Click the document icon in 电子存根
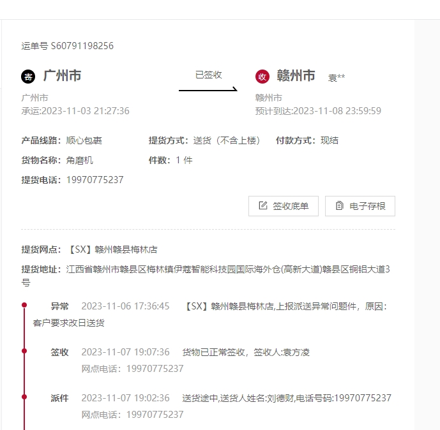 pyautogui.click(x=340, y=206)
